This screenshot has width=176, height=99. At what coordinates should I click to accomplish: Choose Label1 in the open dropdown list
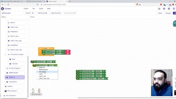[47, 74]
